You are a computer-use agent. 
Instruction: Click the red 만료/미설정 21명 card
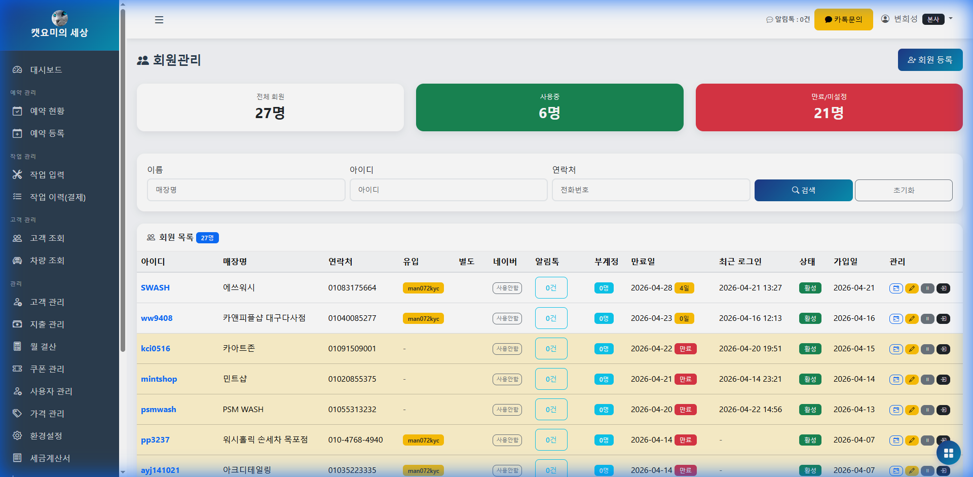(829, 107)
